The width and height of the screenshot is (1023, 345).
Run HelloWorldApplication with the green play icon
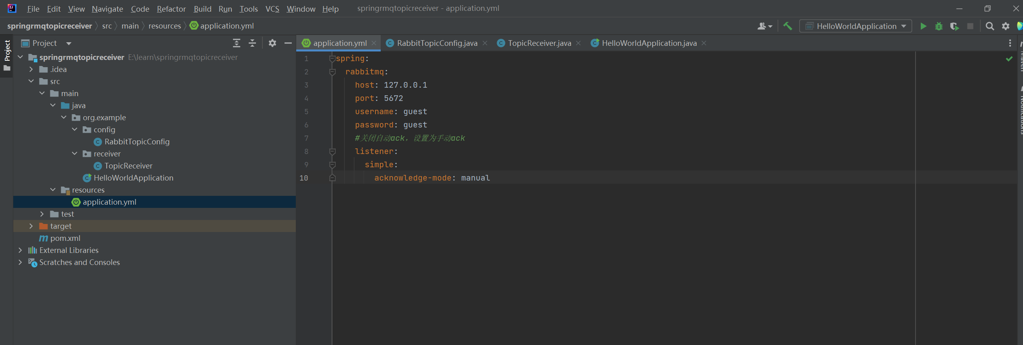click(x=923, y=26)
